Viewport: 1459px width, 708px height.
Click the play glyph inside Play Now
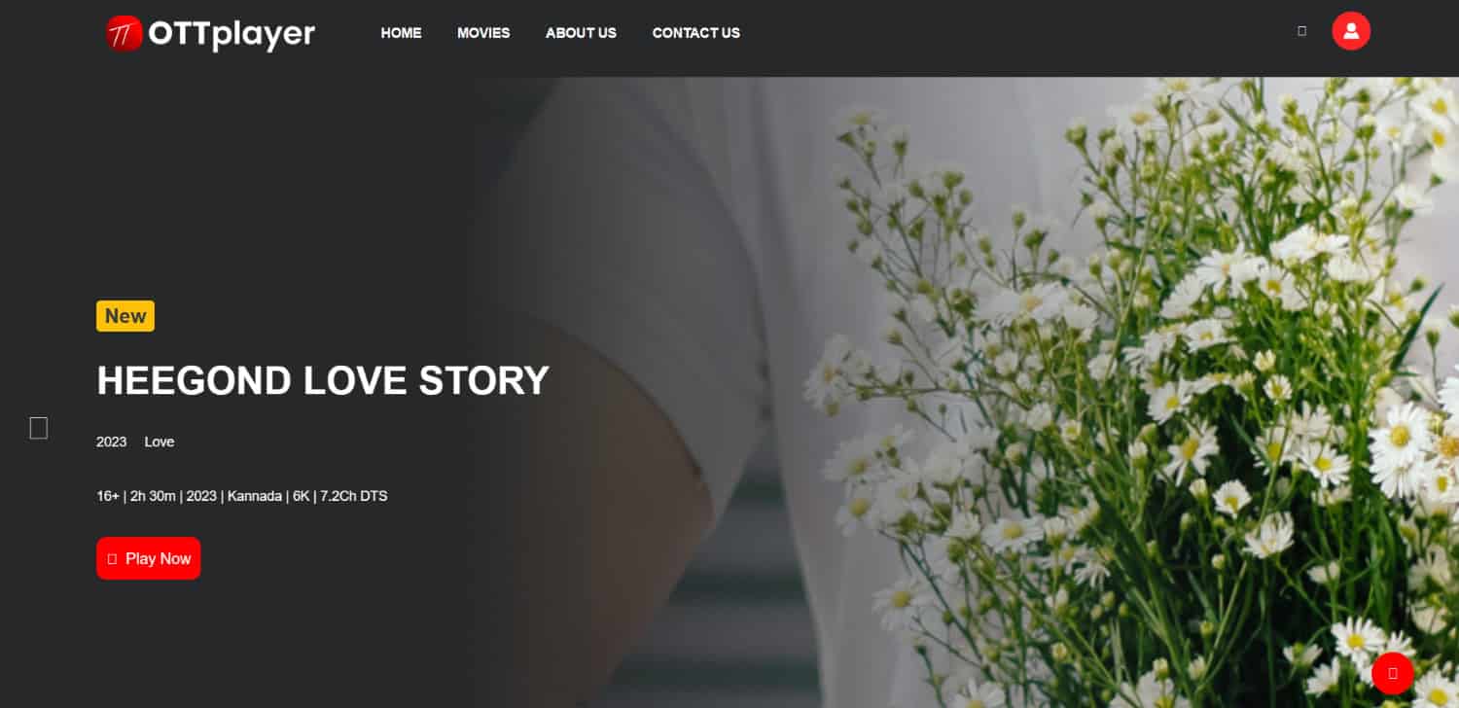[x=112, y=559]
